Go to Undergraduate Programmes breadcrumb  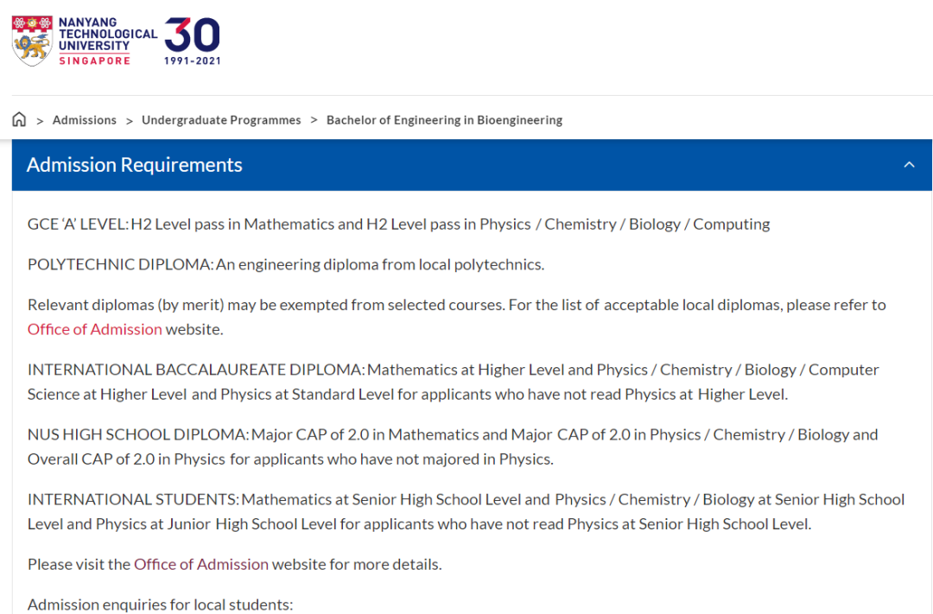pyautogui.click(x=221, y=120)
